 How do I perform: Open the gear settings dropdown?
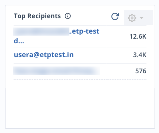(x=138, y=17)
